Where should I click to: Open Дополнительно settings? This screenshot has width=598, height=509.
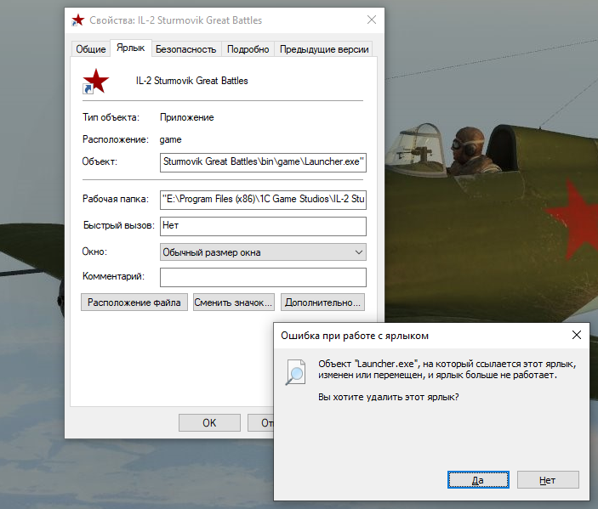pos(322,303)
